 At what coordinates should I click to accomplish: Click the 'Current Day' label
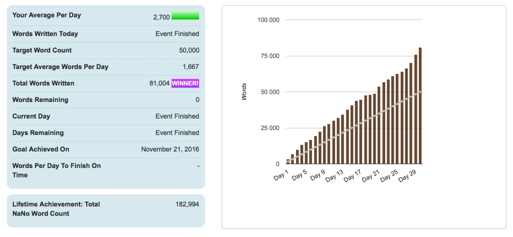coord(31,116)
